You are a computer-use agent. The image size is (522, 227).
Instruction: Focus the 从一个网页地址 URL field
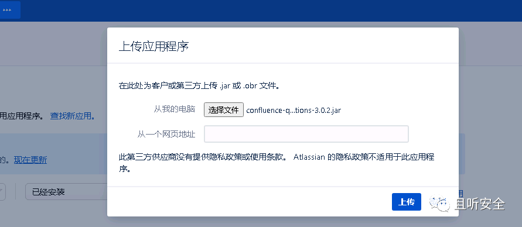[x=306, y=134]
